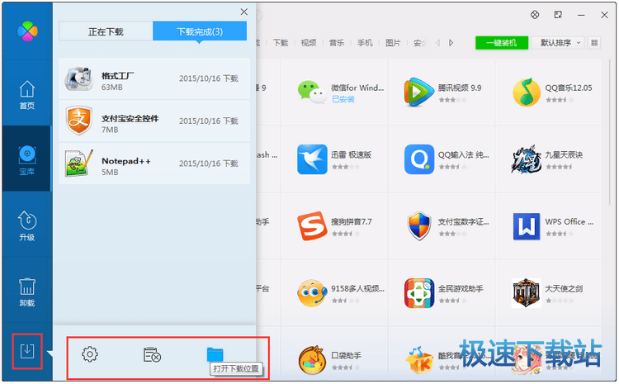The width and height of the screenshot is (619, 384).
Task: Click the app logo at top left
Action: coord(27,31)
